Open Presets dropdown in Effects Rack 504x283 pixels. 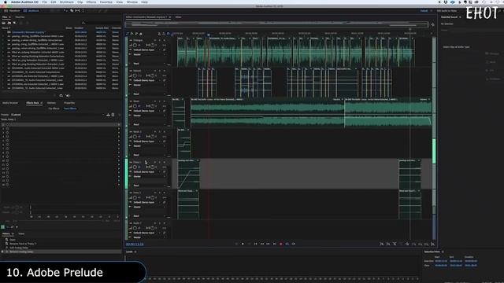tap(57, 115)
